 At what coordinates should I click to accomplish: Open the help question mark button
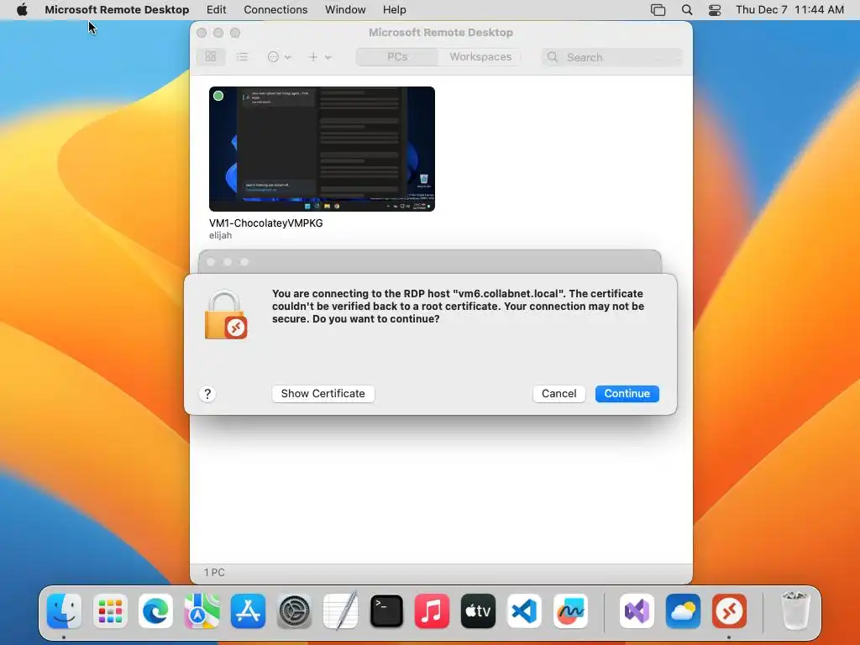[x=207, y=394]
